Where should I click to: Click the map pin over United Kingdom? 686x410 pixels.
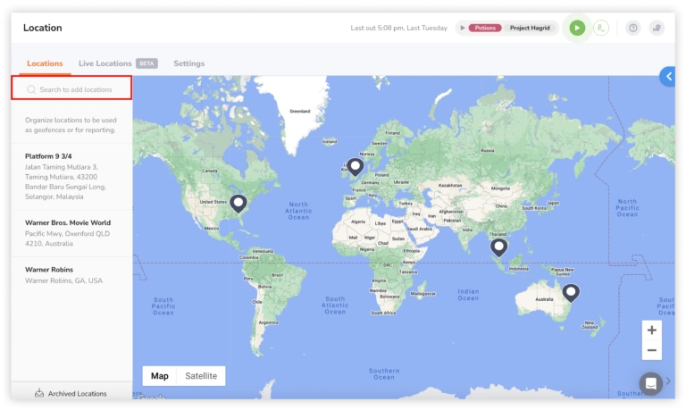pyautogui.click(x=356, y=167)
